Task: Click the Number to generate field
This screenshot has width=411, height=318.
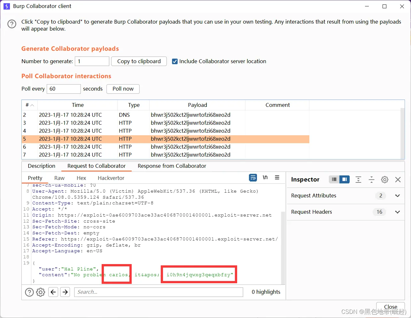Action: click(92, 61)
